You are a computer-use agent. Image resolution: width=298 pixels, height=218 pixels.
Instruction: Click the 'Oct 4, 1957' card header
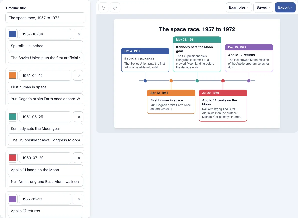[x=145, y=51]
